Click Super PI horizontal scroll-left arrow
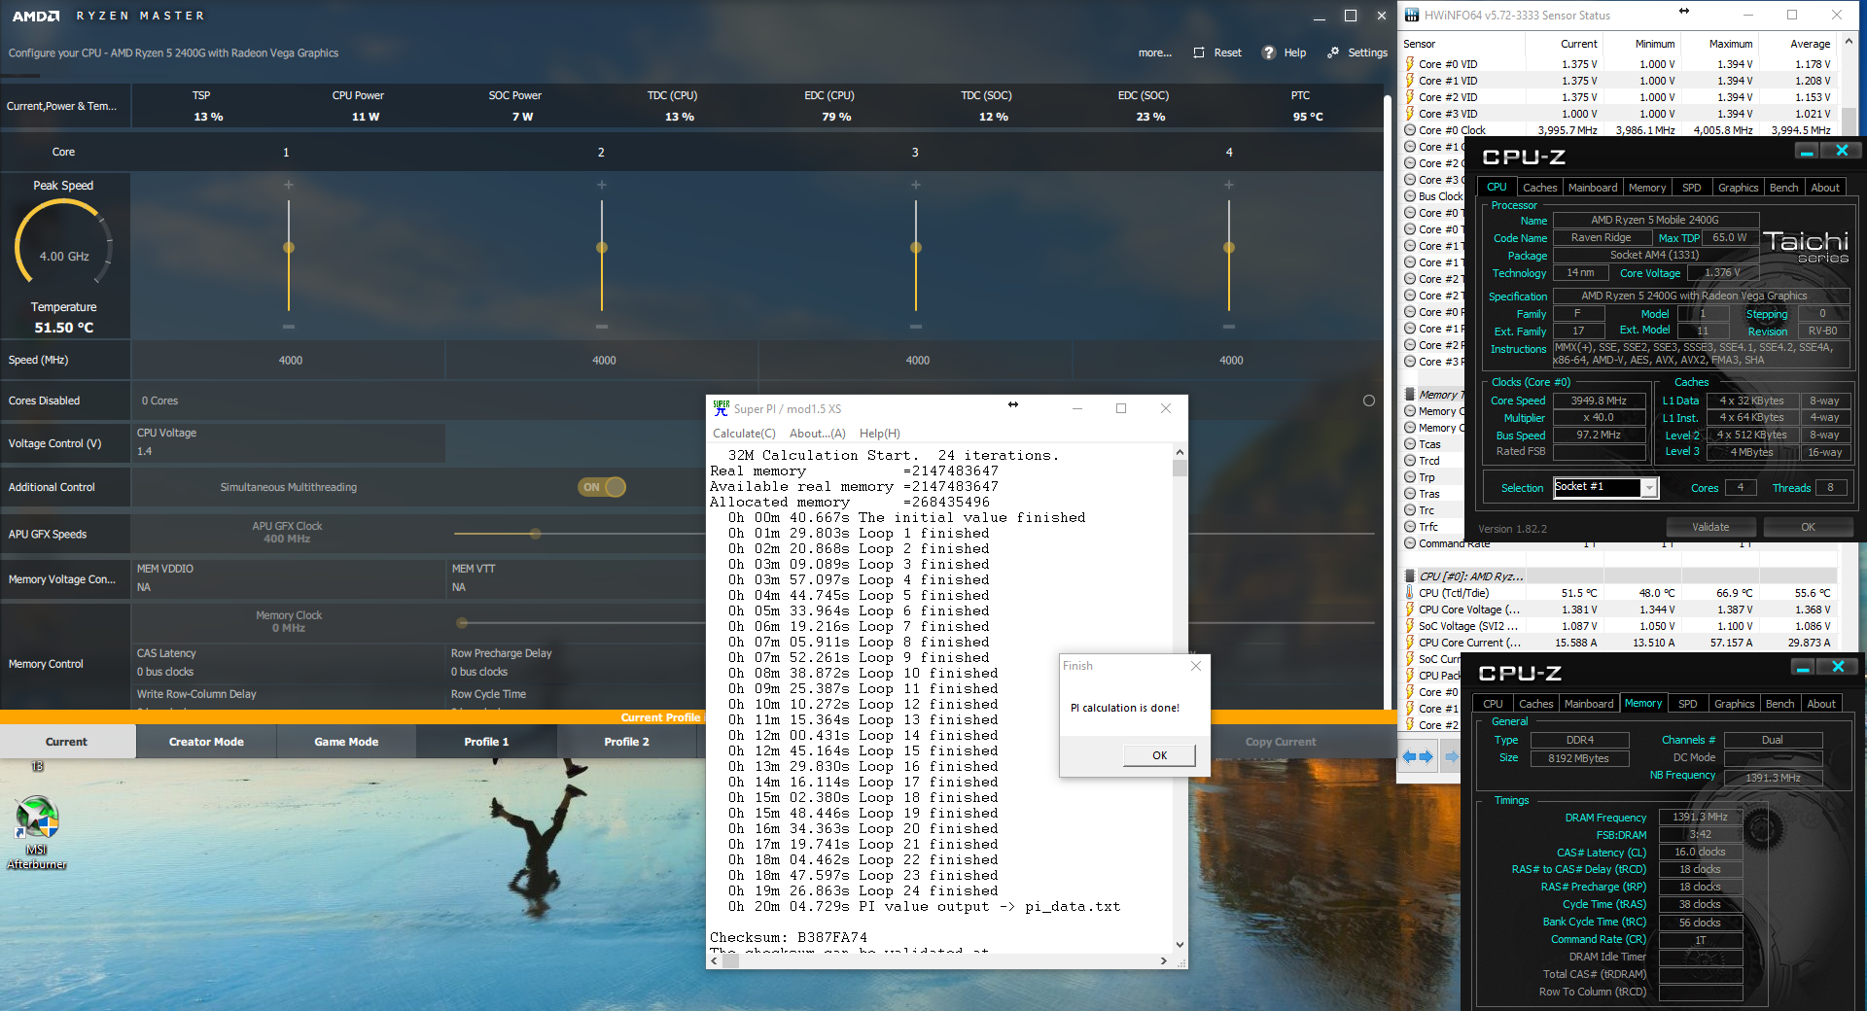The height and width of the screenshot is (1011, 1867). click(715, 960)
